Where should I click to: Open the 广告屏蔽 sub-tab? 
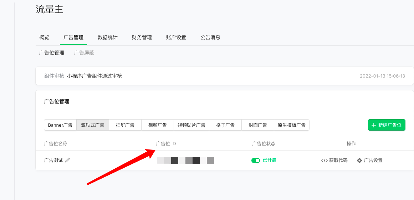tap(84, 53)
